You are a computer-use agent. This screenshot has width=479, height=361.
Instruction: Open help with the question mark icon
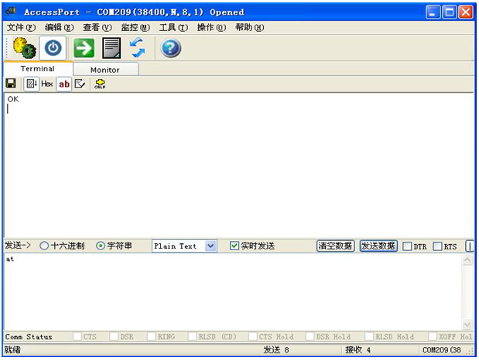tap(171, 48)
